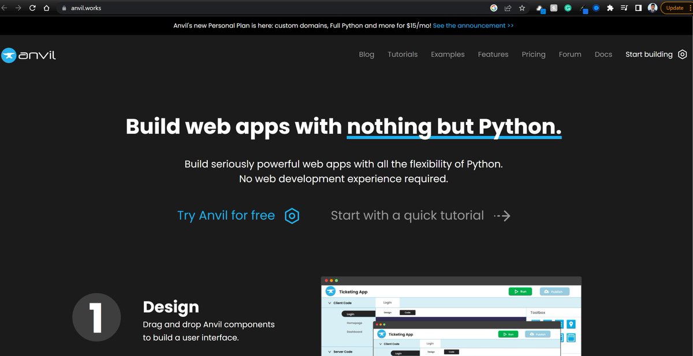Image resolution: width=693 pixels, height=356 pixels.
Task: Click the Design heading
Action: click(x=171, y=306)
